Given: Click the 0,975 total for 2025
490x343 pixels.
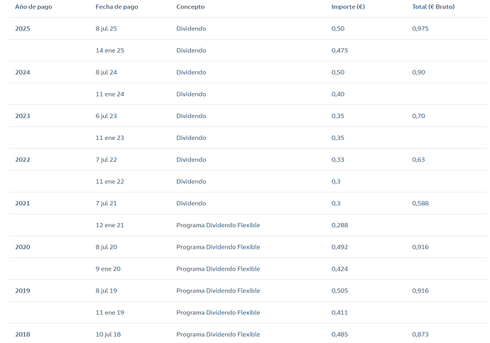Looking at the screenshot, I should [x=420, y=28].
